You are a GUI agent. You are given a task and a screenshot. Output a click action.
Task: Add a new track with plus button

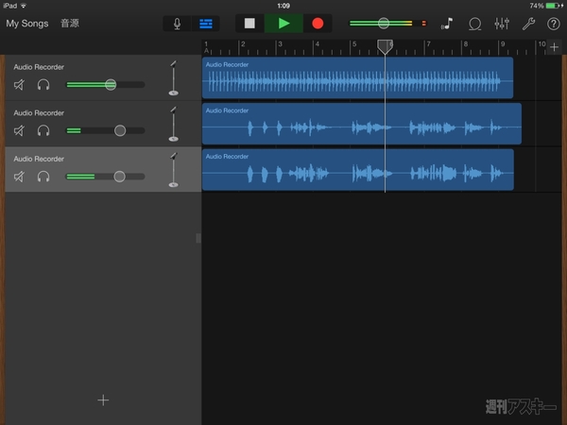click(x=103, y=399)
